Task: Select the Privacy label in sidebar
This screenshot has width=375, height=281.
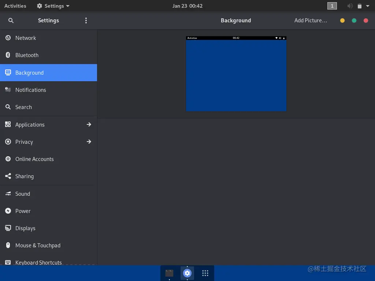Action: point(24,142)
